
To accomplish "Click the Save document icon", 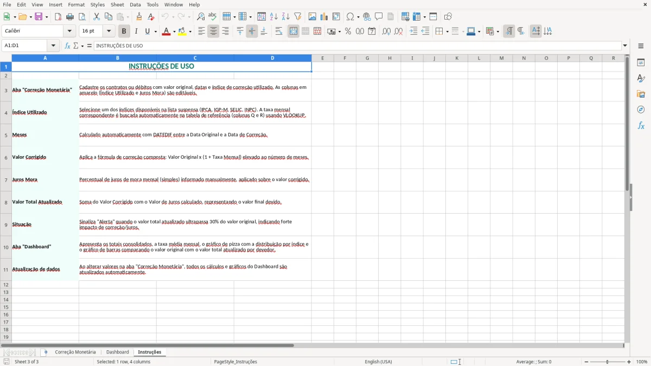I will coord(39,17).
